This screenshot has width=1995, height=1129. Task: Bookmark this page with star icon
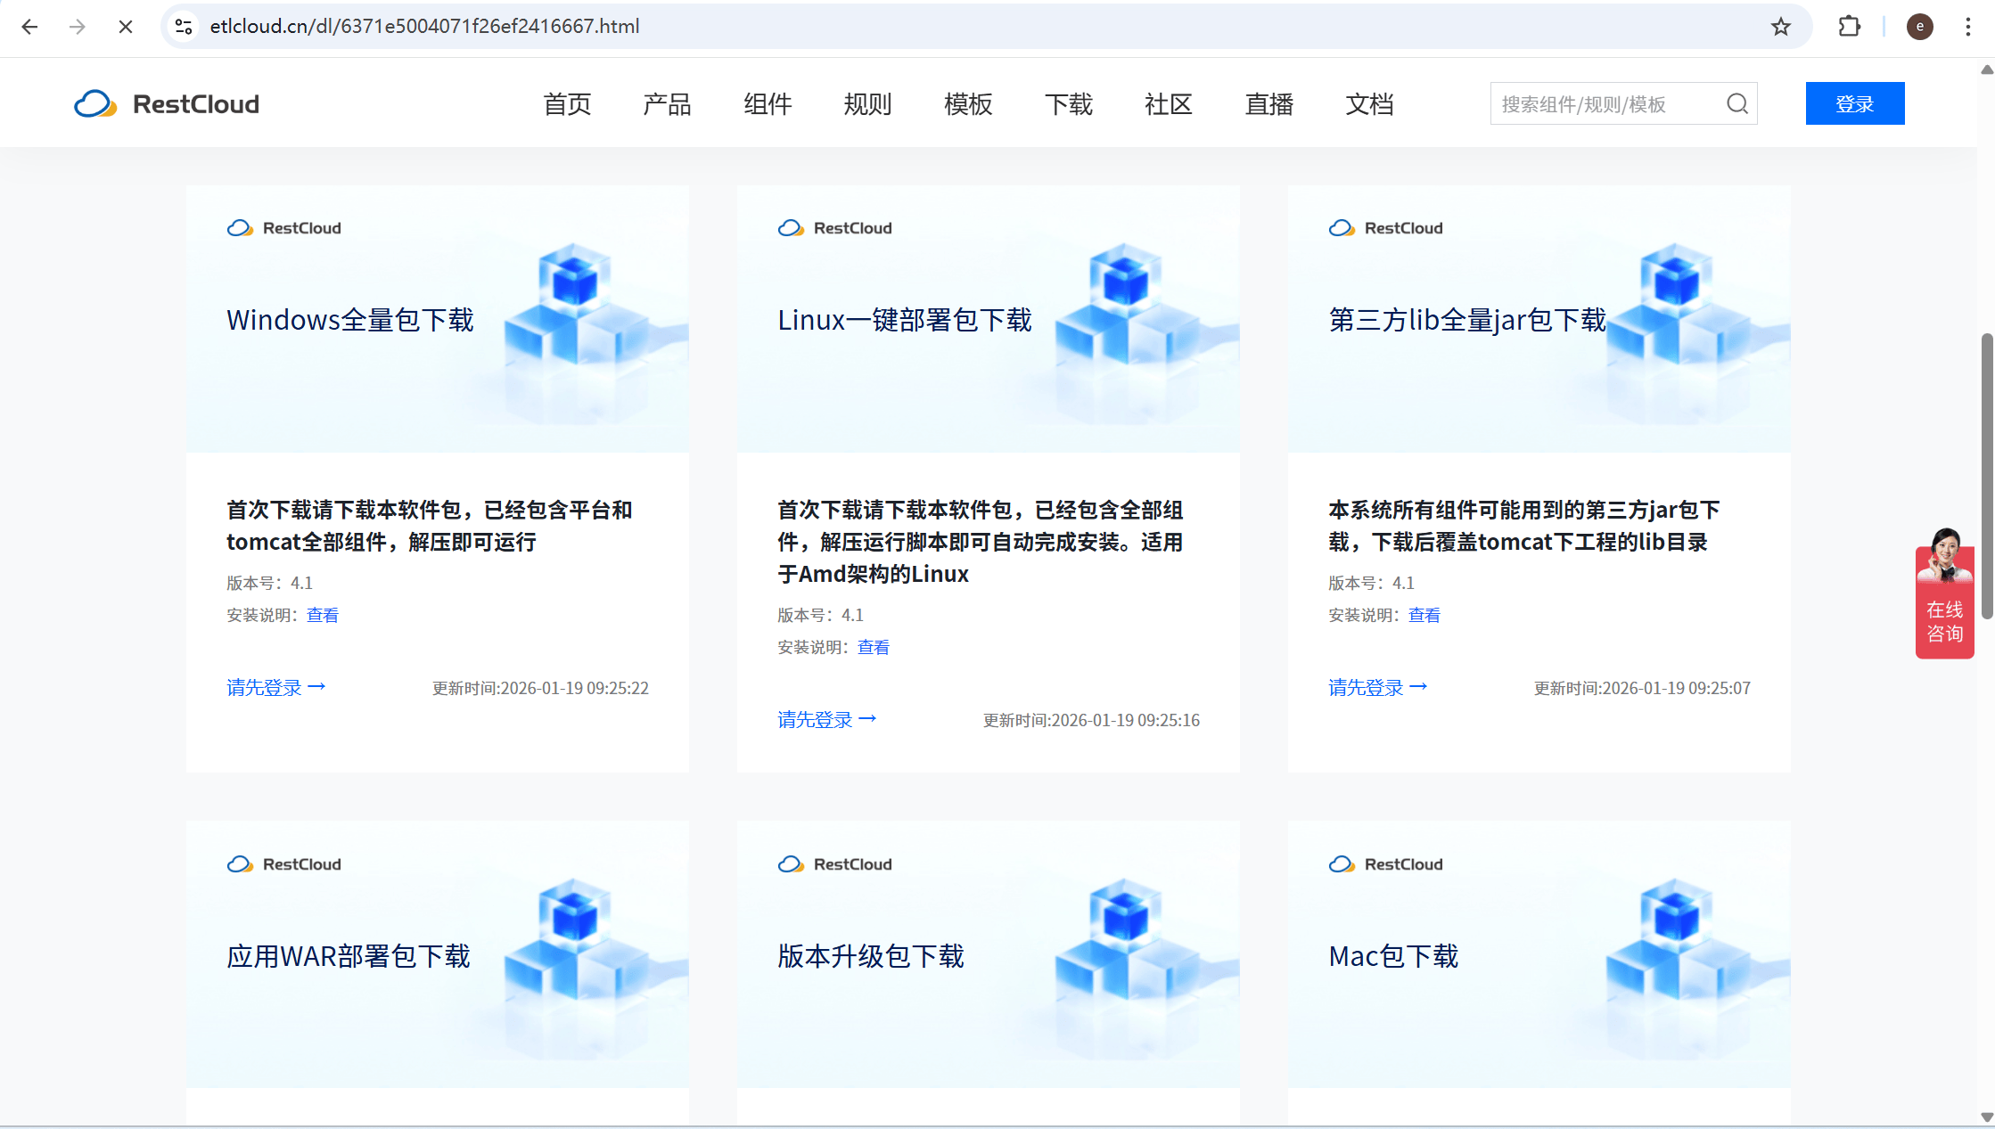1780,27
